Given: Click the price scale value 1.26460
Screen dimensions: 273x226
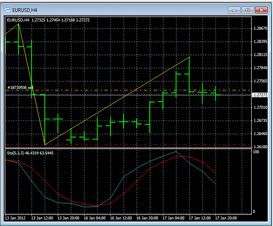Looking at the screenshot, I should point(260,134).
